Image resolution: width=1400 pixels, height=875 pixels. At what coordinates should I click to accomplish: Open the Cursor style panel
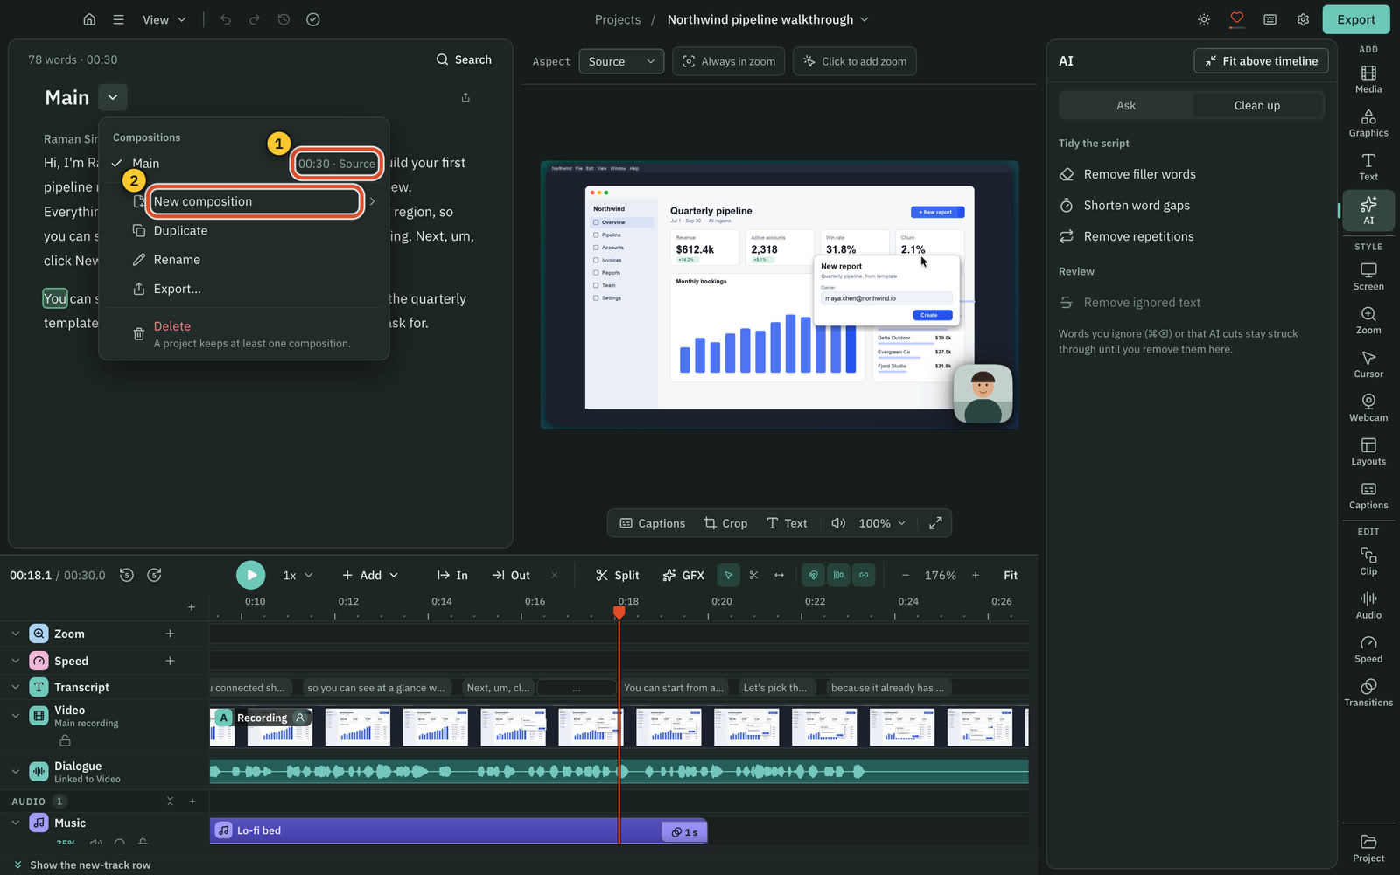click(1368, 365)
